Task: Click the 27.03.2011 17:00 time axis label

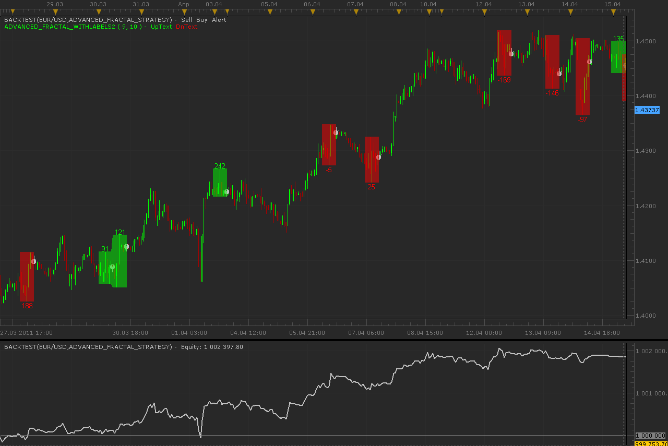Action: (x=26, y=333)
